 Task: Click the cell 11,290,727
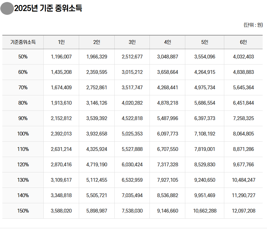point(243,195)
